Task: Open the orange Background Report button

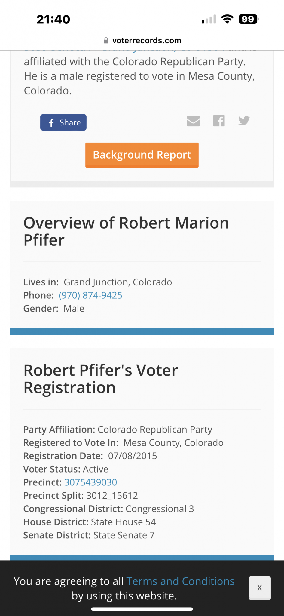Action: (142, 155)
